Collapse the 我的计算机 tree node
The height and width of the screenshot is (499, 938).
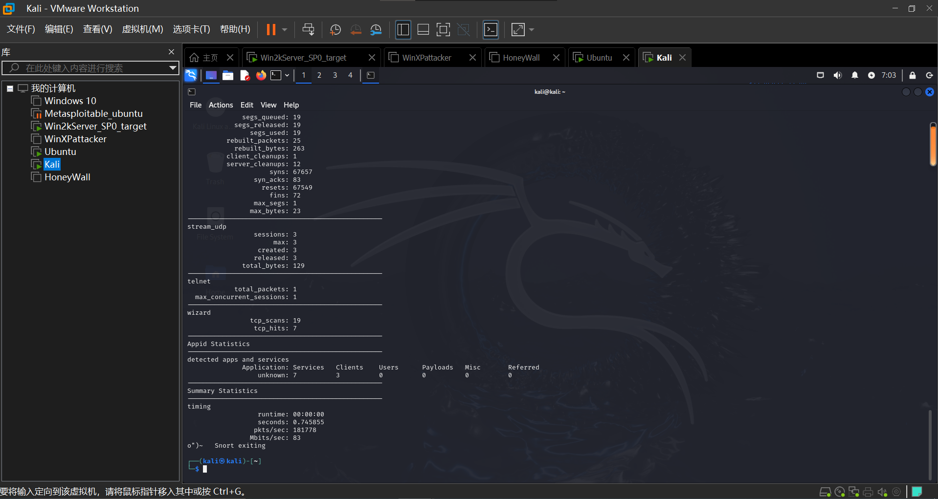coord(10,88)
